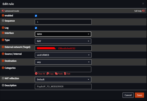
Task: Click the help icon next to Sequence
Action: (3, 21)
